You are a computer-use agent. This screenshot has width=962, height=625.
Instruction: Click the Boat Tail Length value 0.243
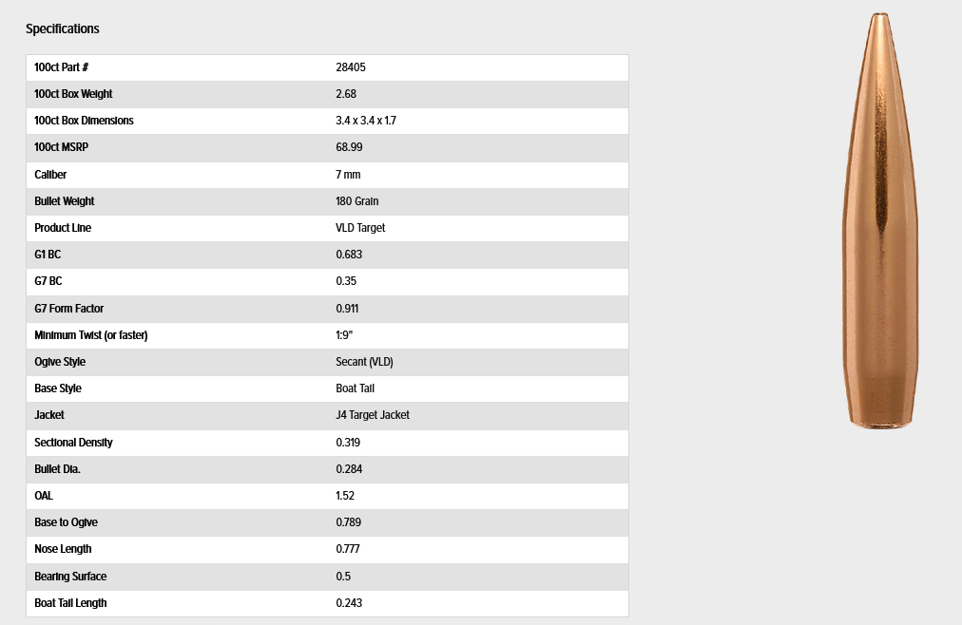click(349, 603)
